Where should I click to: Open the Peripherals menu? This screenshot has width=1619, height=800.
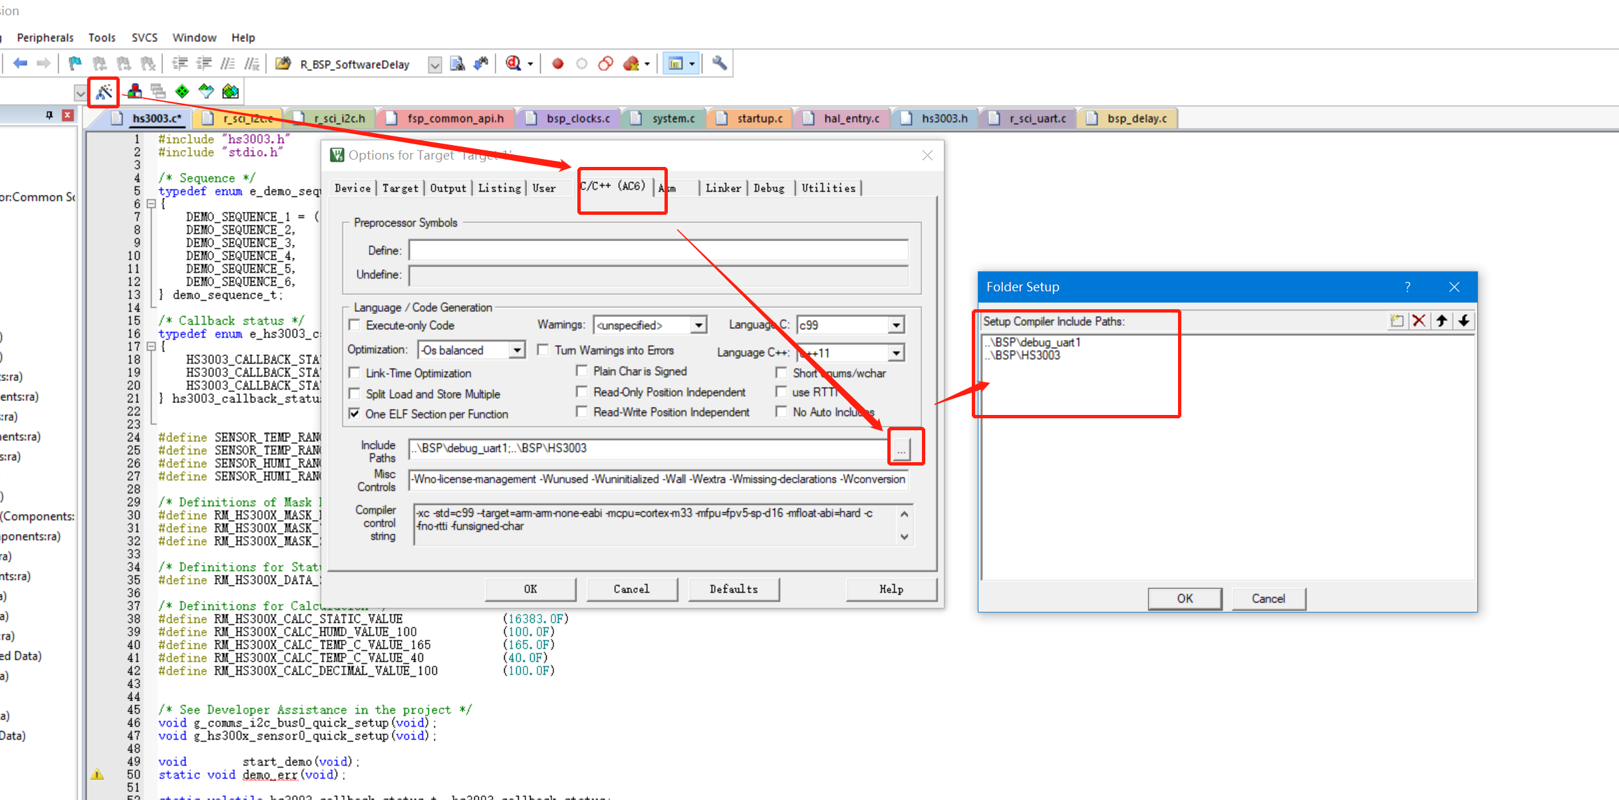click(x=45, y=38)
